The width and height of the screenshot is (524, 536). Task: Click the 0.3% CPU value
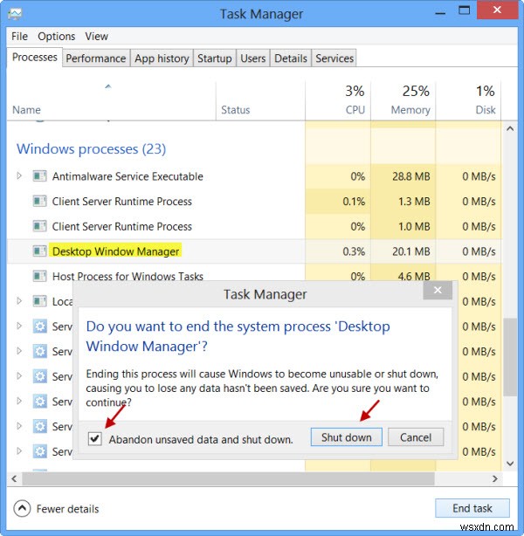[354, 251]
